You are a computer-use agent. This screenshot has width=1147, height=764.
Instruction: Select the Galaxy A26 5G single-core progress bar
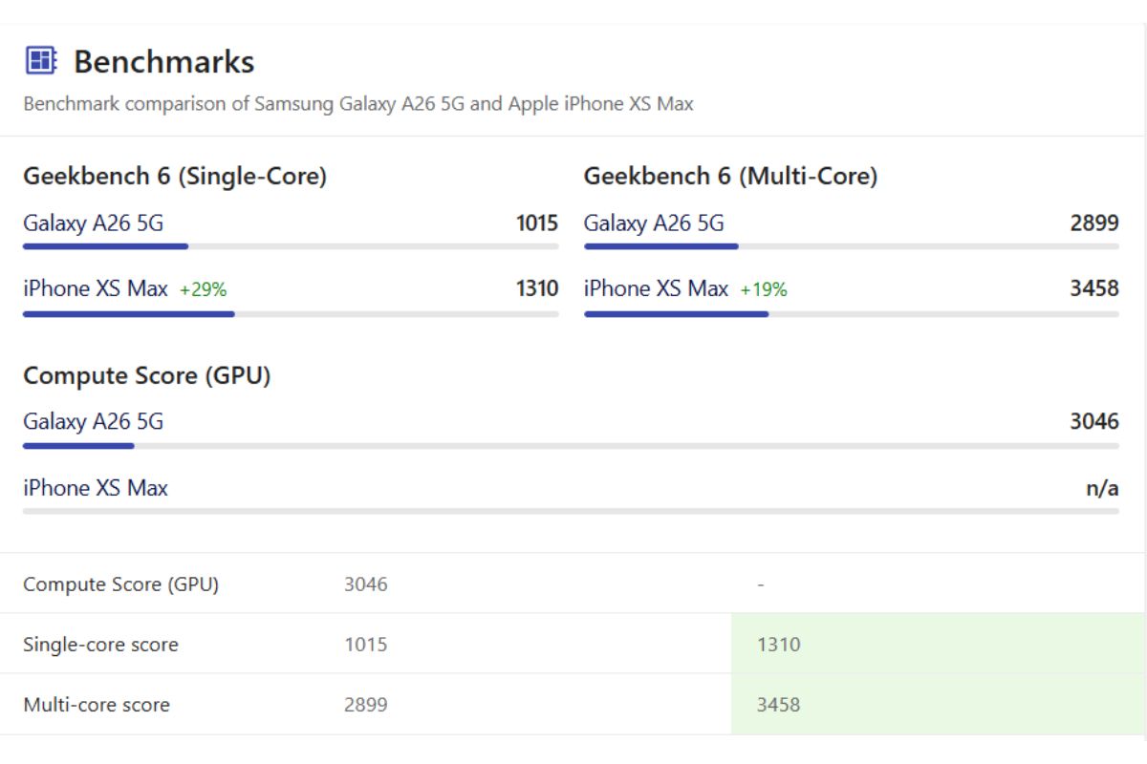tap(291, 246)
